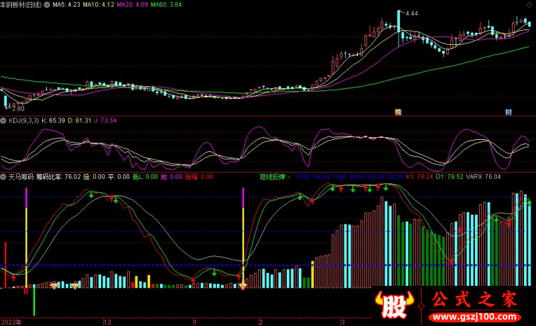The width and height of the screenshot is (536, 326).
Task: Click the 倍缩: 0.00 value
Action: [199, 177]
